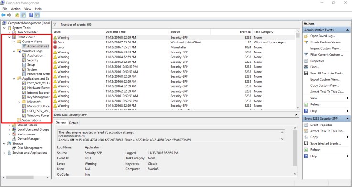The width and height of the screenshot is (352, 187).
Task: Click Export Custom View action
Action: coord(325,79)
